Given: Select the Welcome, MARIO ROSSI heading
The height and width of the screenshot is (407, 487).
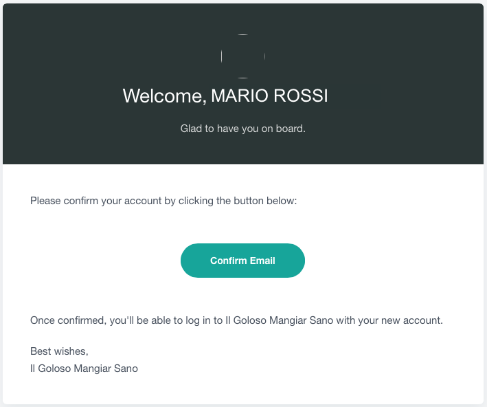Looking at the screenshot, I should 225,96.
